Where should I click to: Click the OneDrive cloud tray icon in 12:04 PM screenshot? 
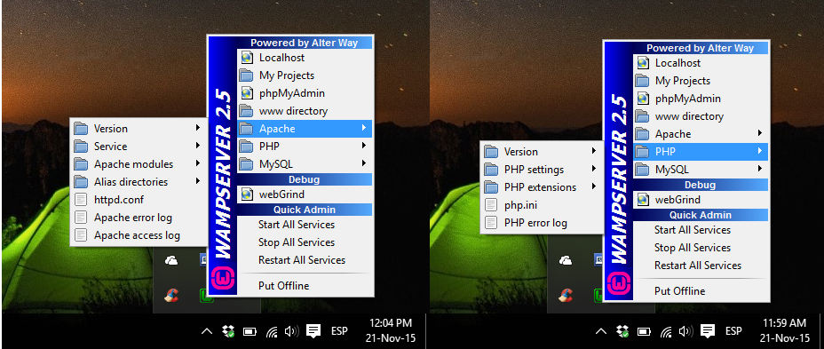tap(171, 260)
